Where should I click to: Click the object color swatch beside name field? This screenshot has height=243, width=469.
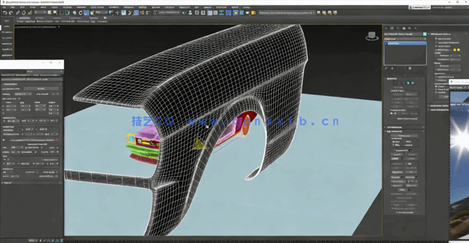(x=425, y=34)
